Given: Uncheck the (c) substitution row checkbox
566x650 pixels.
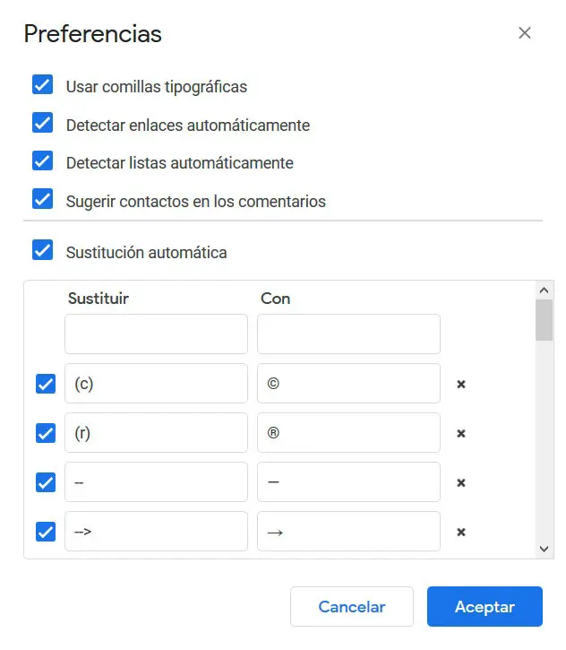Looking at the screenshot, I should click(46, 384).
